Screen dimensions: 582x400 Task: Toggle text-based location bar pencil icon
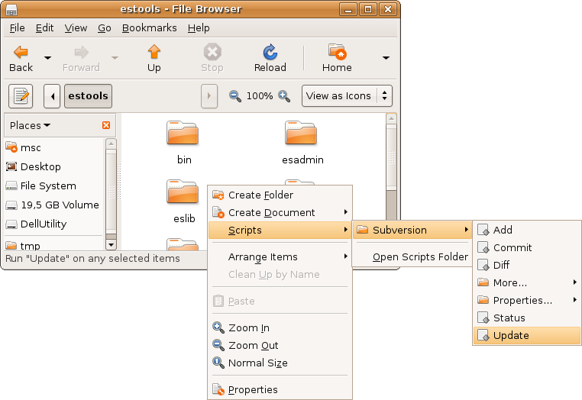(x=21, y=96)
